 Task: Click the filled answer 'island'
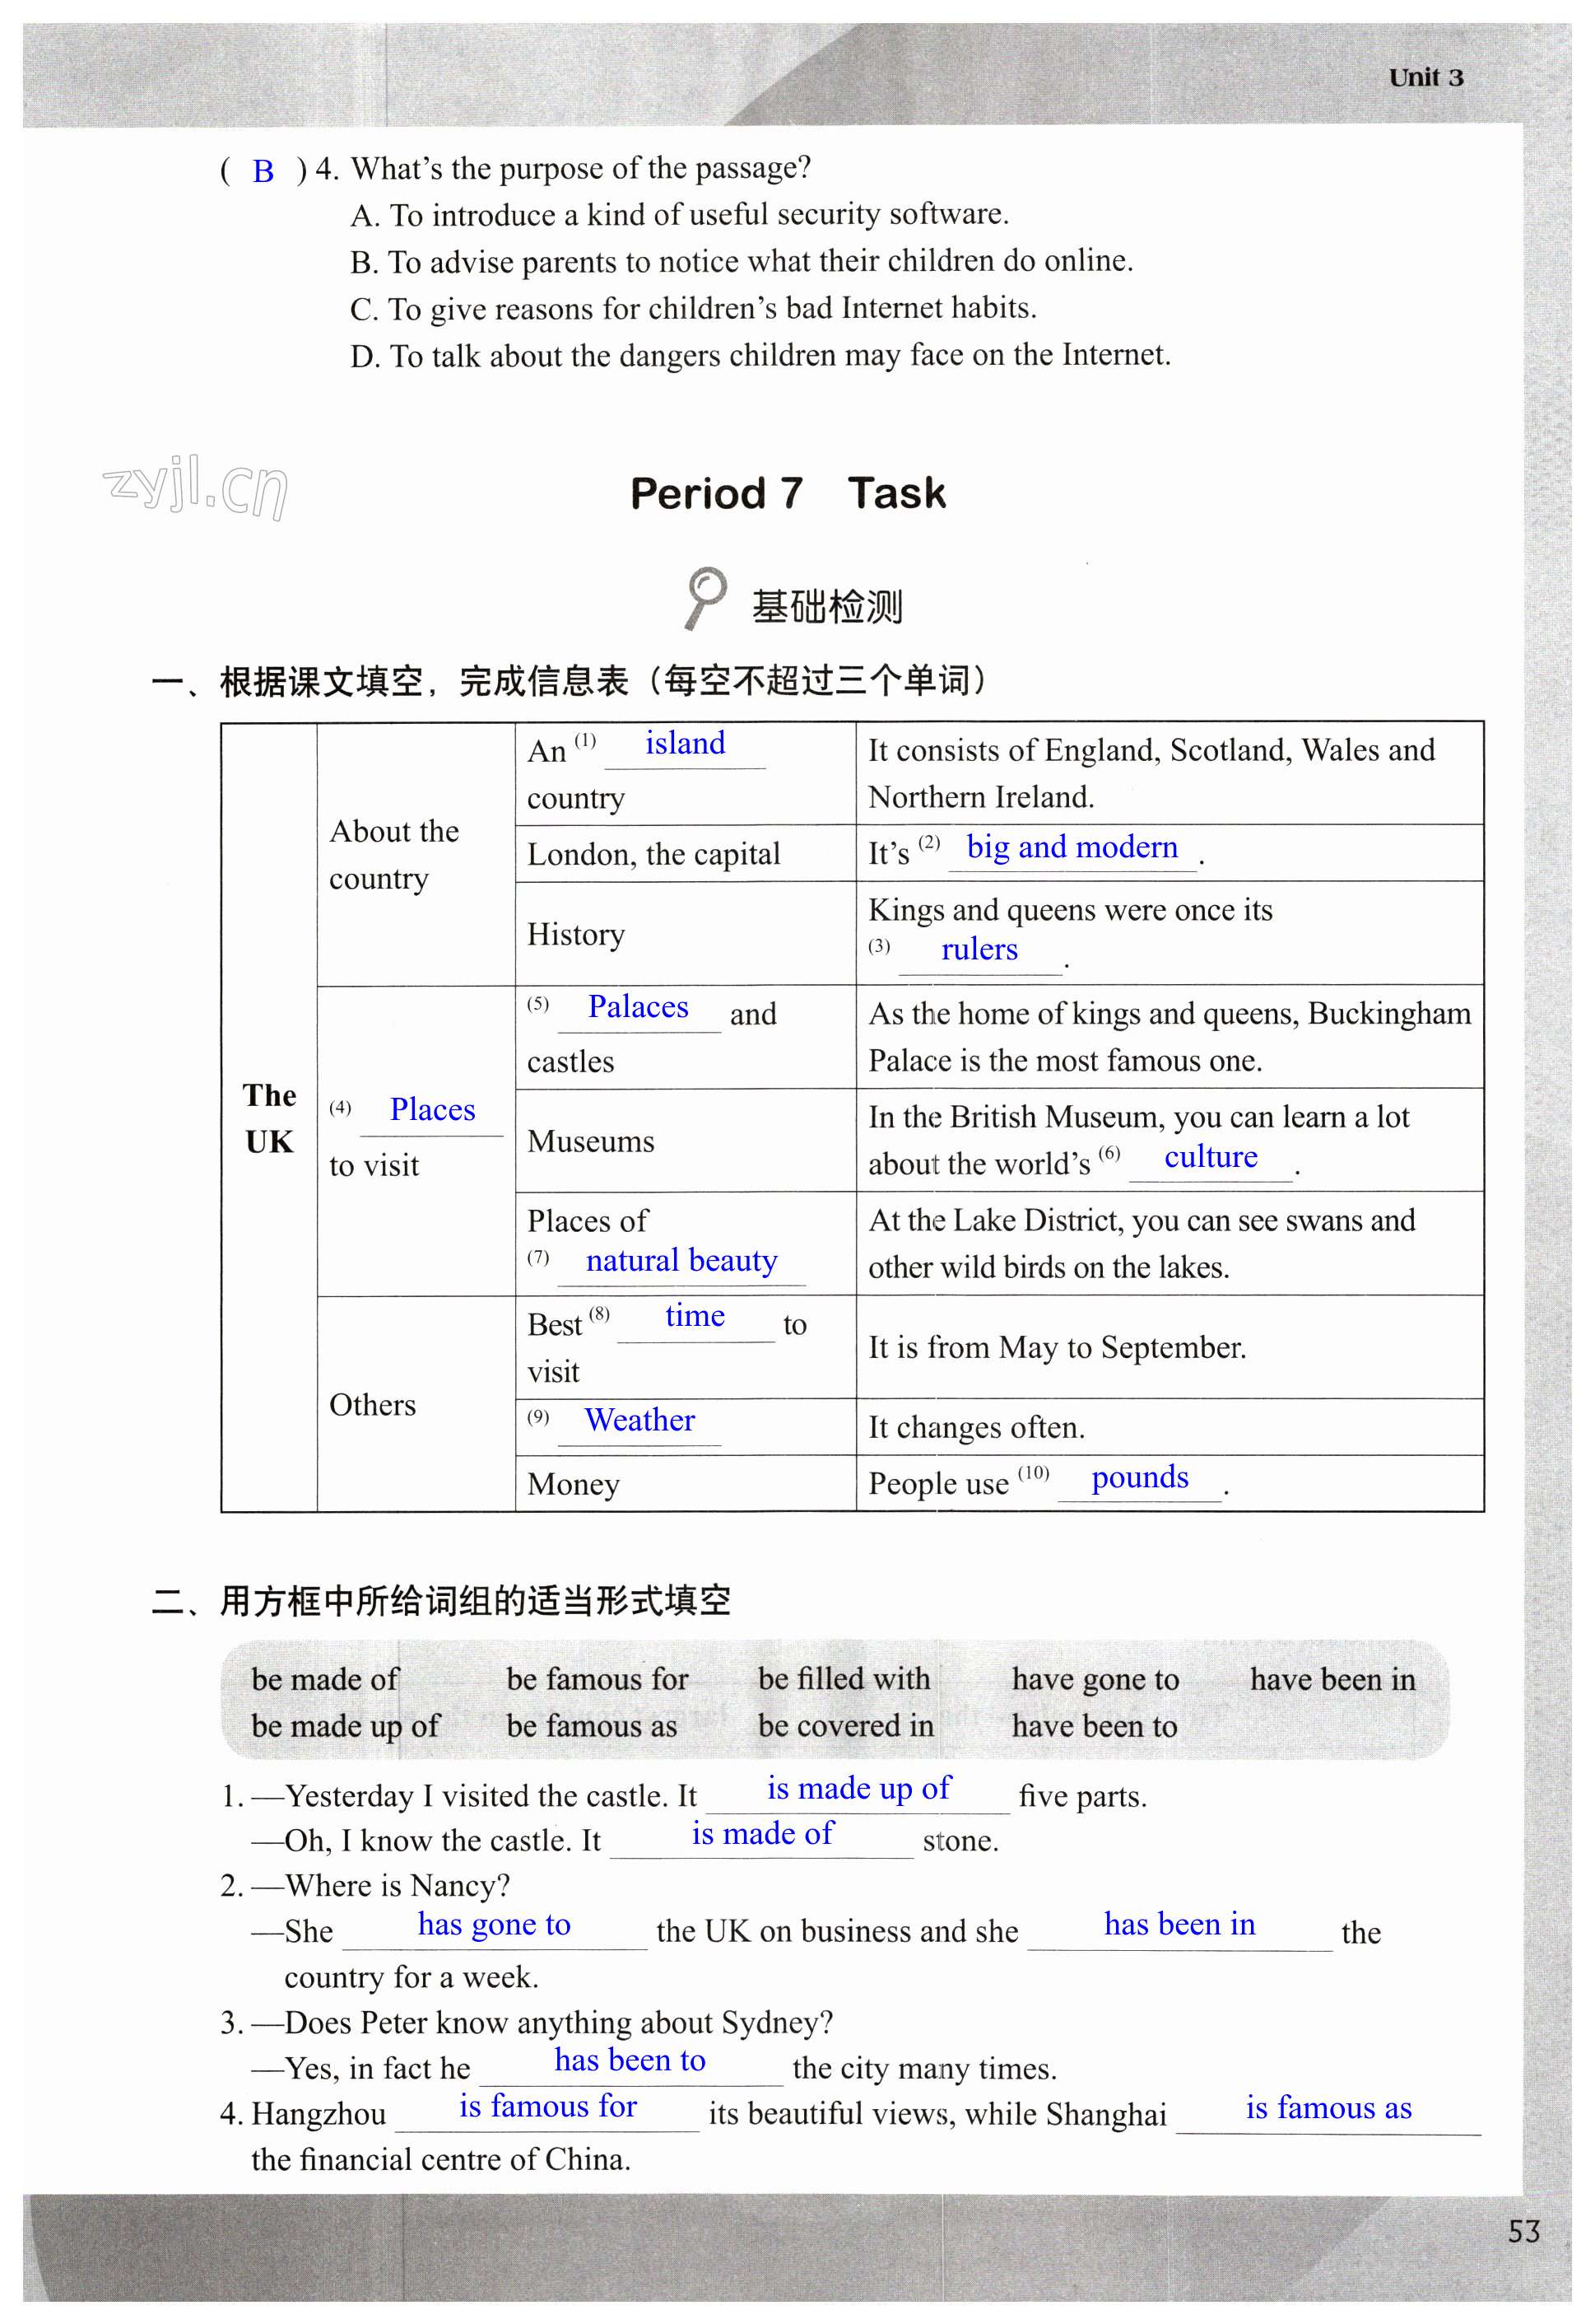[685, 743]
